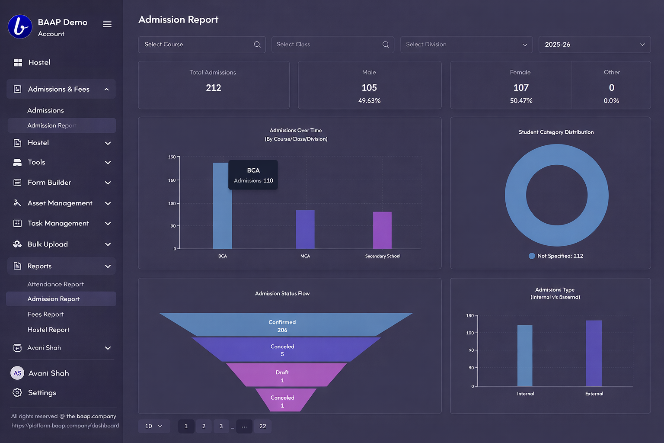Open the Fees Report menu item

click(x=45, y=315)
